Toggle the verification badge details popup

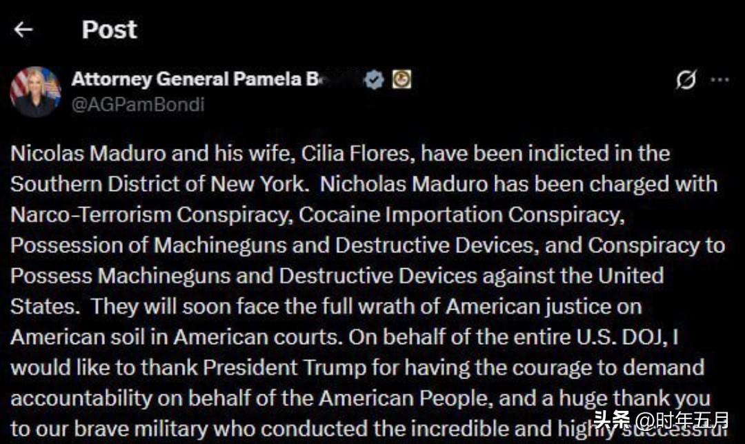click(373, 79)
